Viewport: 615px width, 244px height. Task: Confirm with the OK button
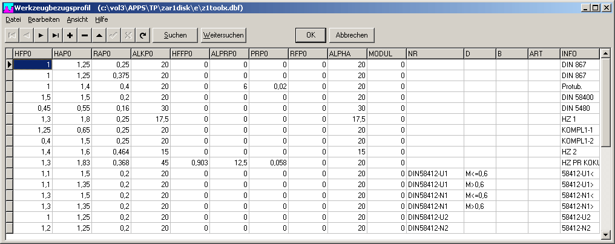point(311,35)
